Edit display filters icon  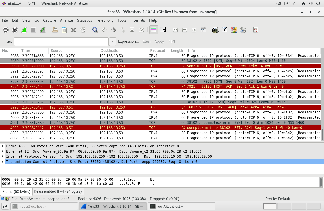pyautogui.click(x=224, y=30)
